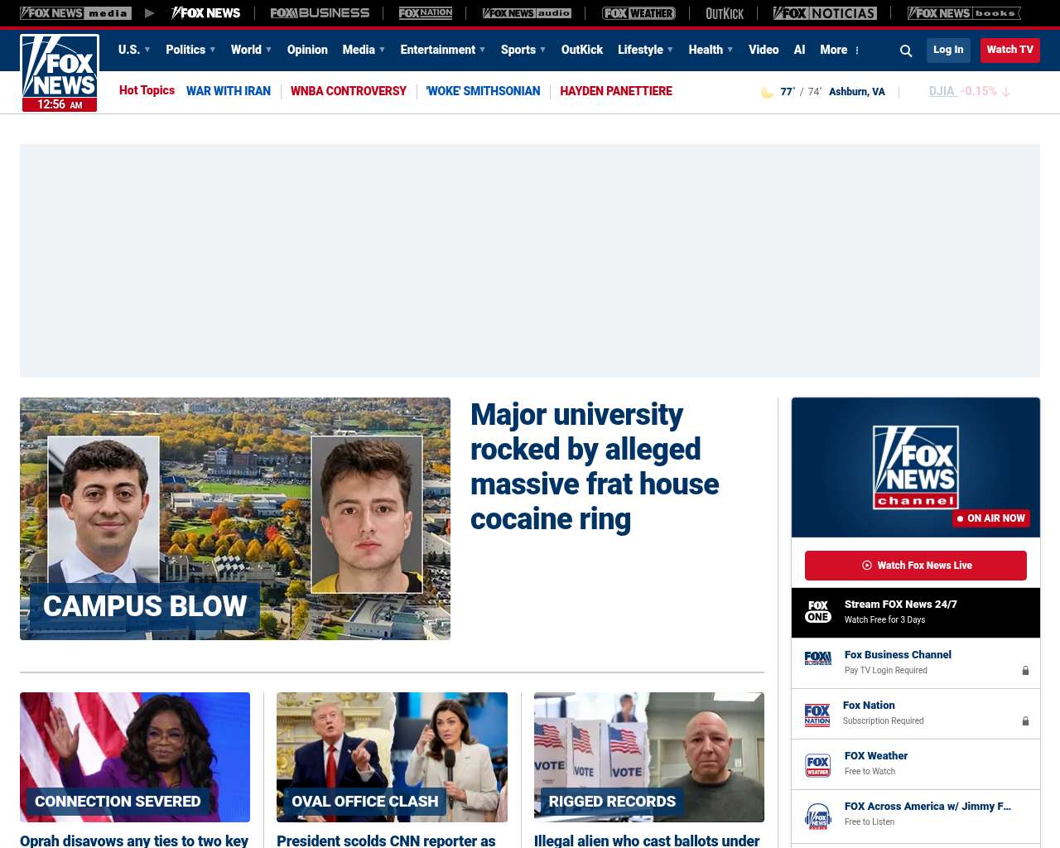Go to the OutKick nav item
This screenshot has height=848, width=1060.
[x=582, y=50]
